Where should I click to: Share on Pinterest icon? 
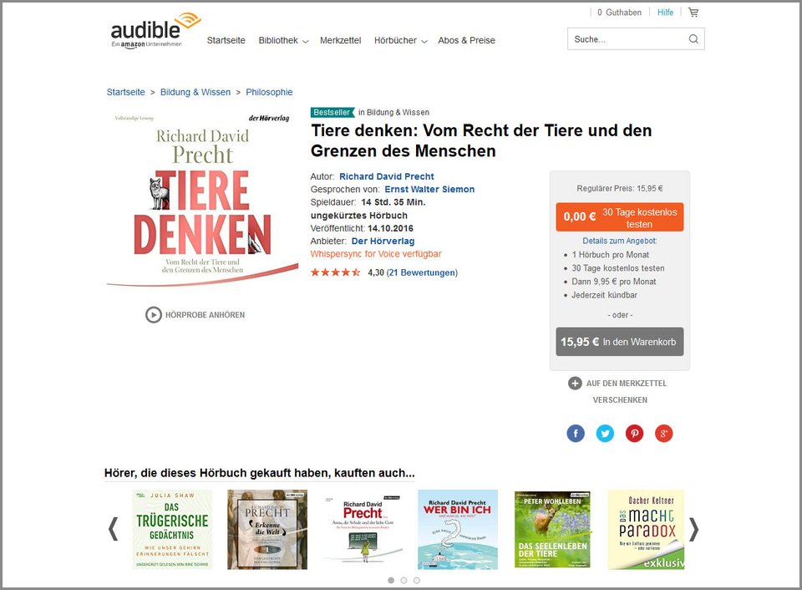(634, 434)
